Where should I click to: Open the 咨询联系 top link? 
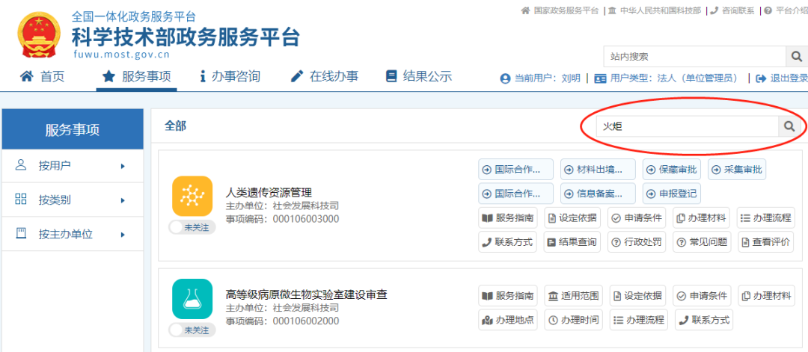coord(732,10)
